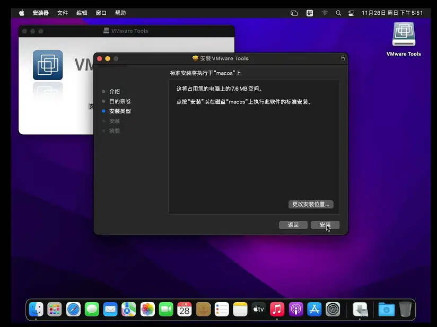The image size is (437, 327).
Task: Select 目的宗卷 step in installer sidebar
Action: click(120, 101)
